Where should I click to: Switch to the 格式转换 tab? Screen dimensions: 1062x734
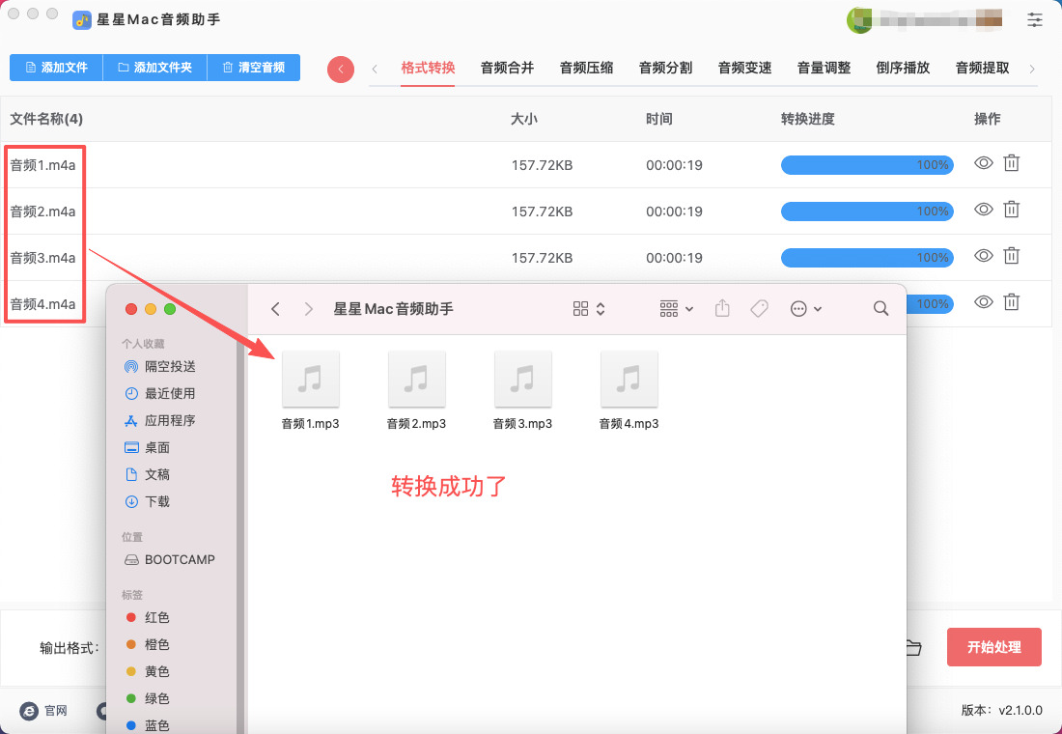(x=428, y=68)
